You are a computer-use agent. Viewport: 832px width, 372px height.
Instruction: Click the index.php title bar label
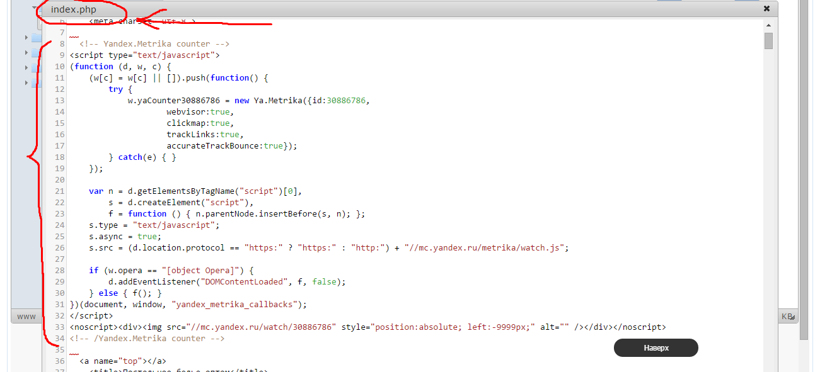pos(74,9)
